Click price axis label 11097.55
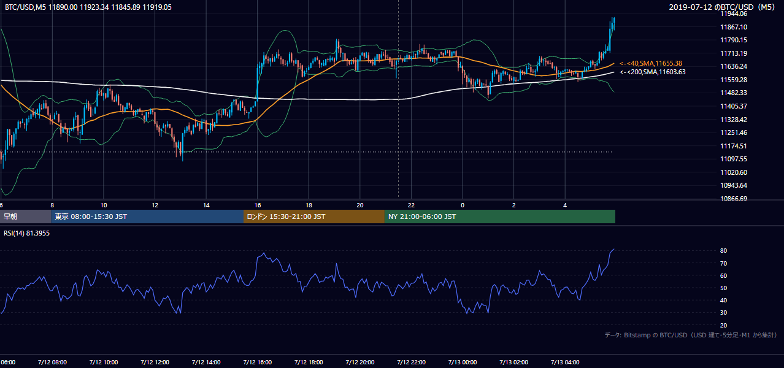 (x=734, y=159)
